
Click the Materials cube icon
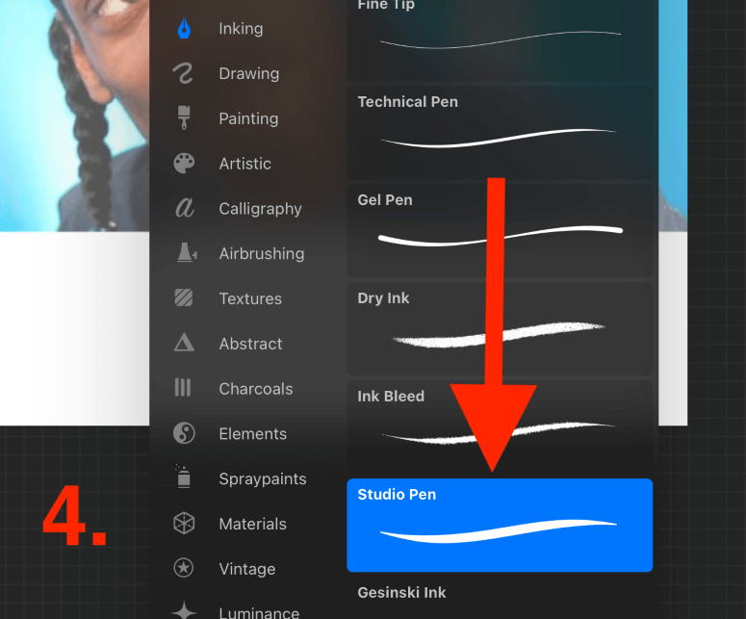point(184,523)
